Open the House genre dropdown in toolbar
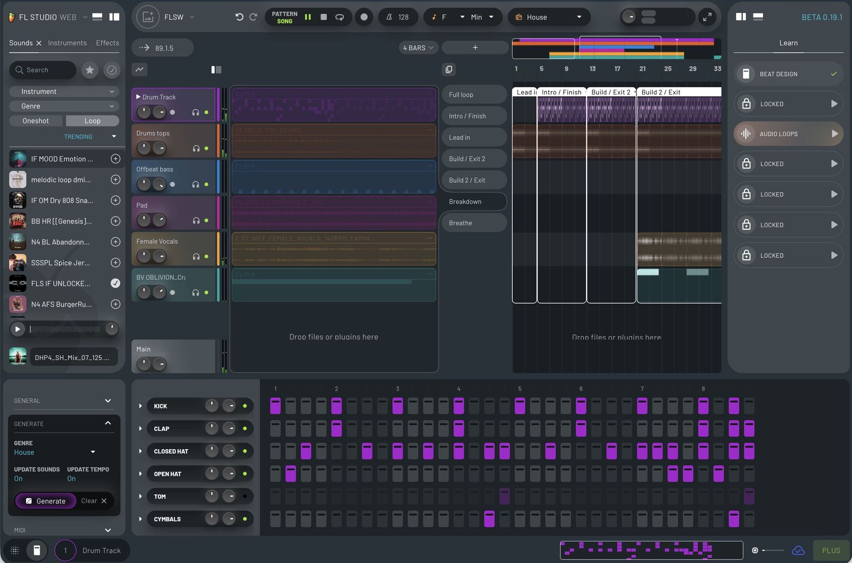 (549, 17)
